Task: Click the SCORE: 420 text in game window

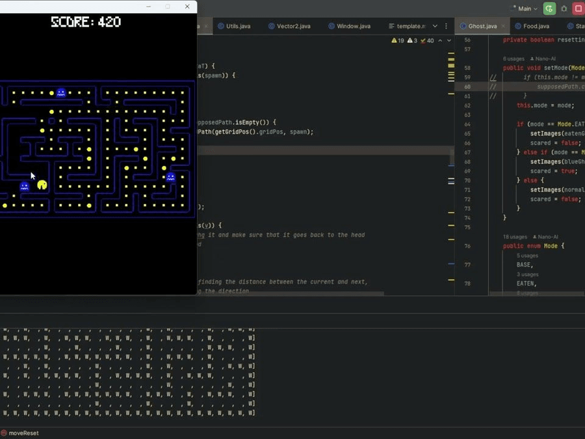Action: [x=86, y=22]
